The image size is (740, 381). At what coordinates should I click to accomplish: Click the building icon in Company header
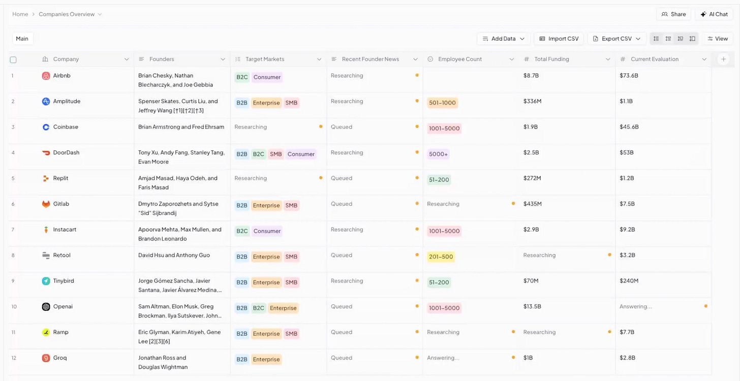click(x=45, y=59)
